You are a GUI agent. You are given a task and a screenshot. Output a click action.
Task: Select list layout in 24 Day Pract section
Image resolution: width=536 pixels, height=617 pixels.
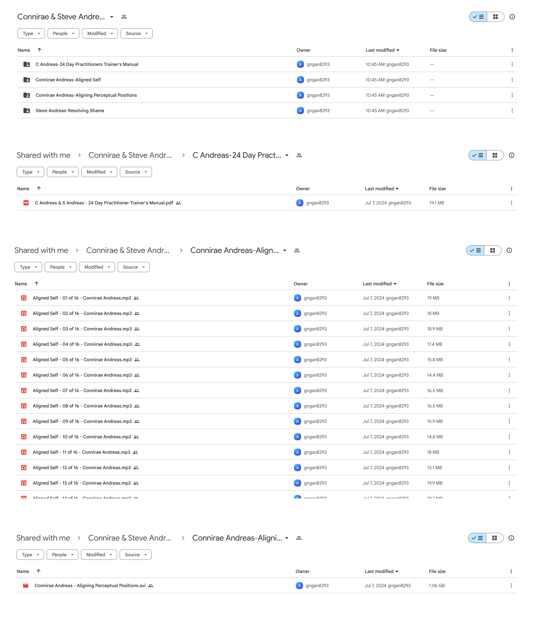[478, 155]
